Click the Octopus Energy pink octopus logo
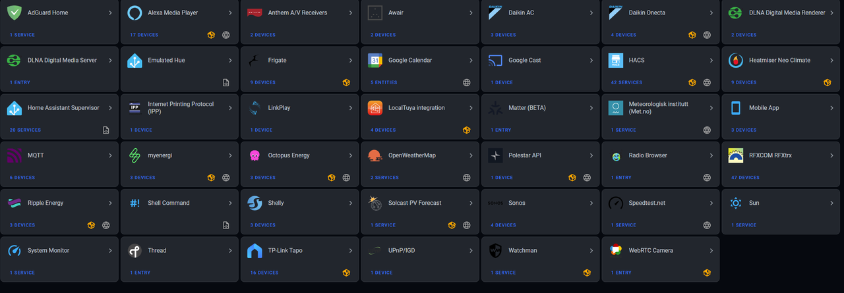844x293 pixels. coord(255,155)
